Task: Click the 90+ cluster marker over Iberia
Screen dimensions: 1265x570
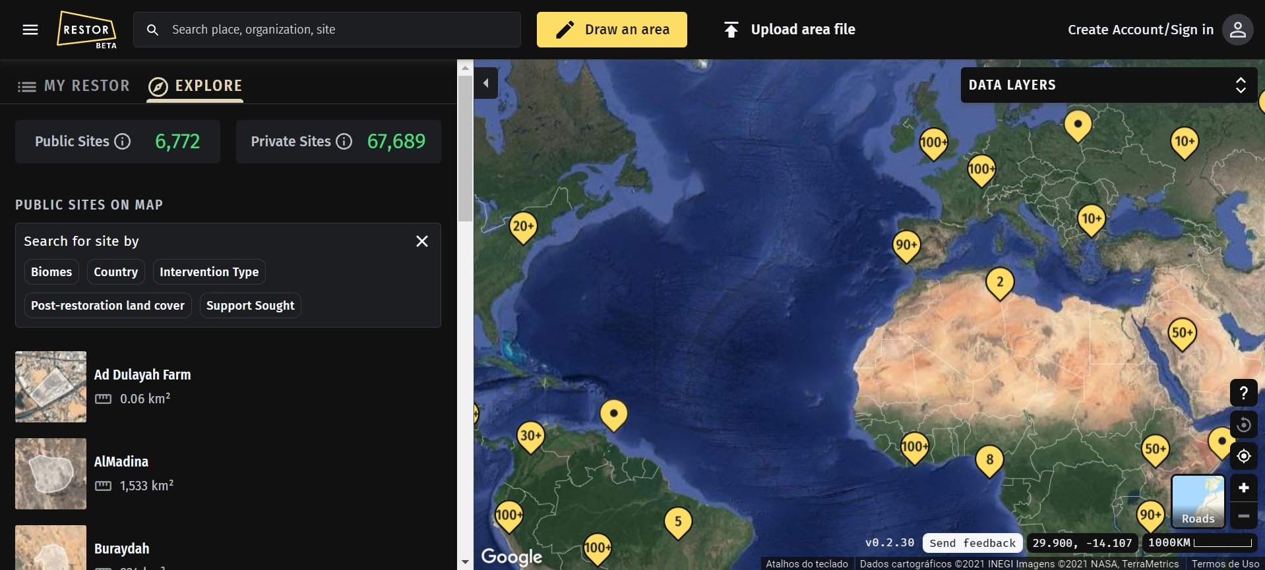Action: pos(906,247)
